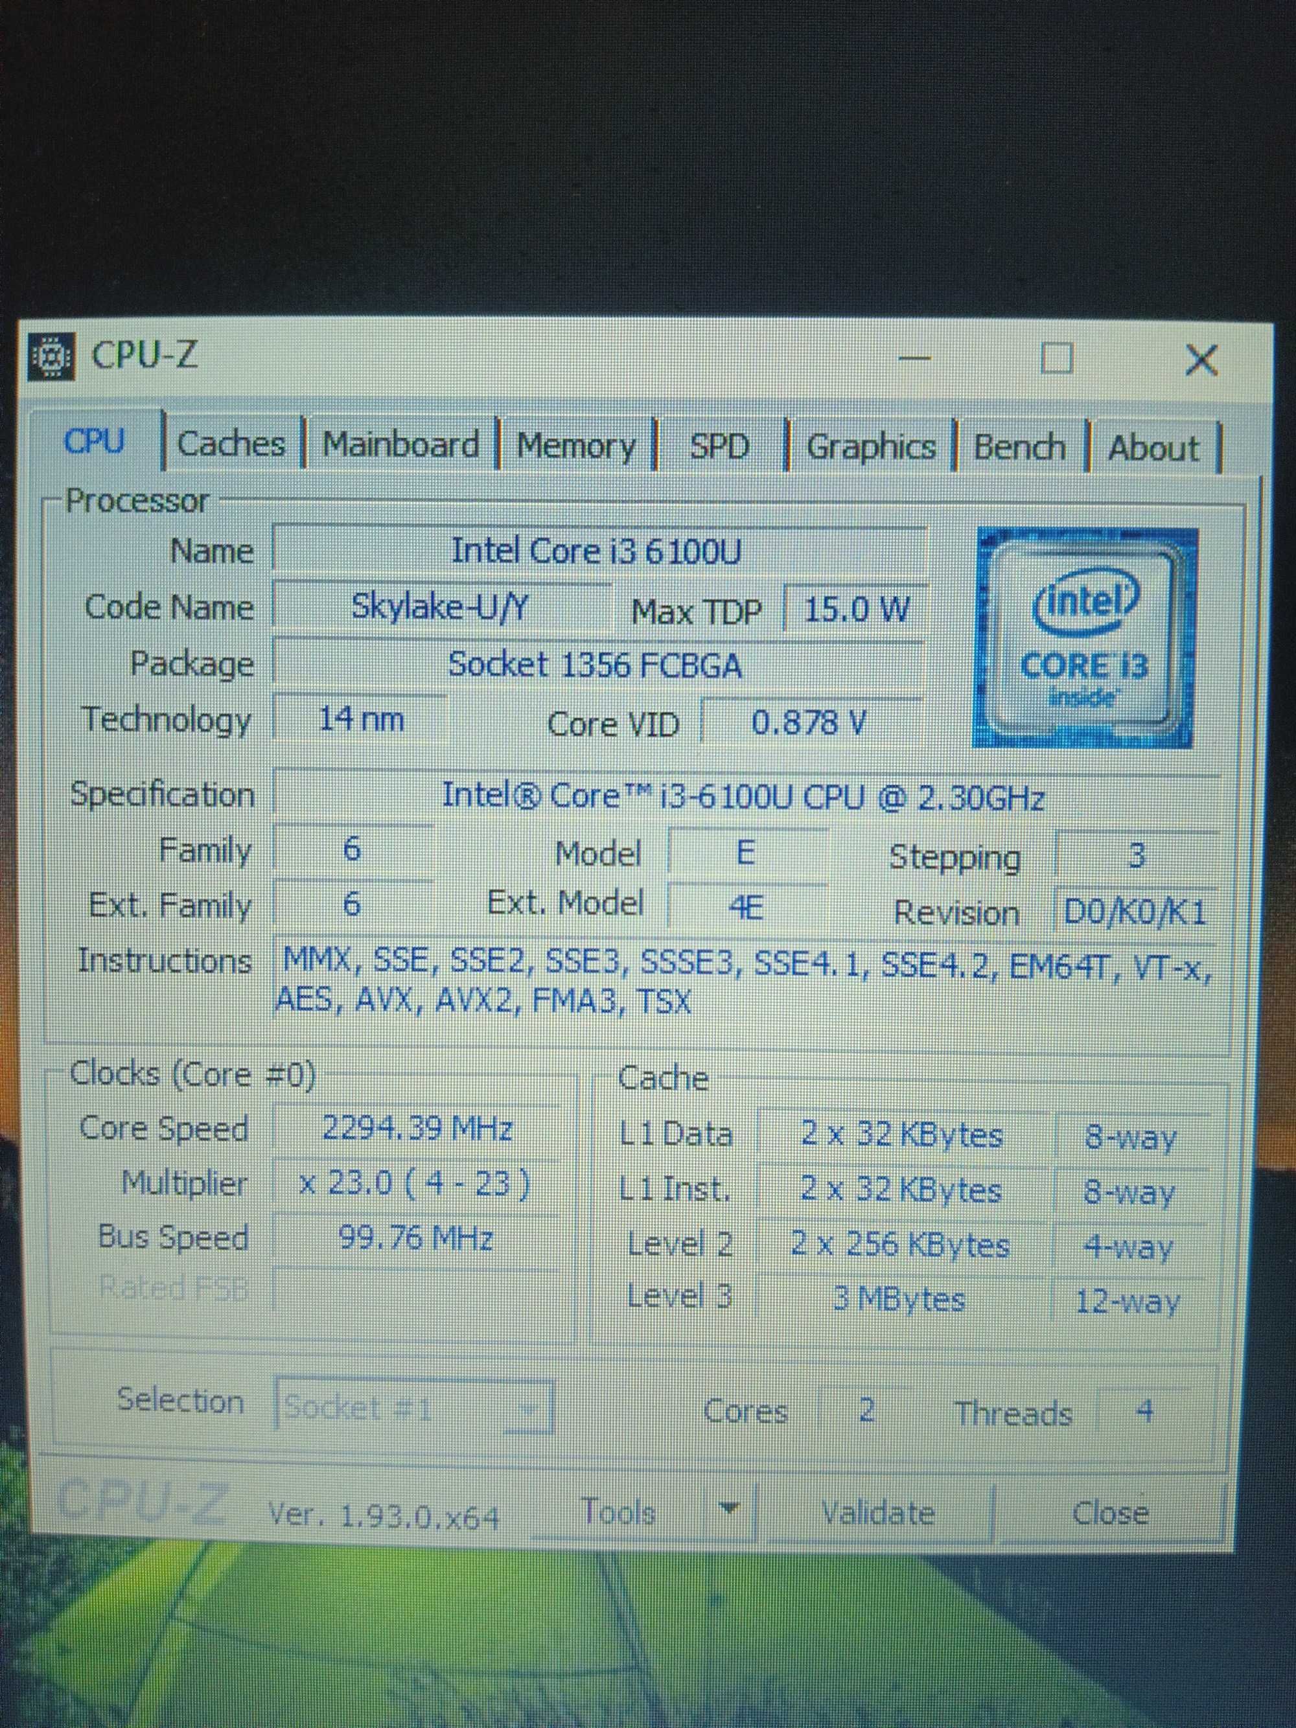The width and height of the screenshot is (1296, 1728).
Task: Click the Revision value D0/K0/K1
Action: point(1135,912)
